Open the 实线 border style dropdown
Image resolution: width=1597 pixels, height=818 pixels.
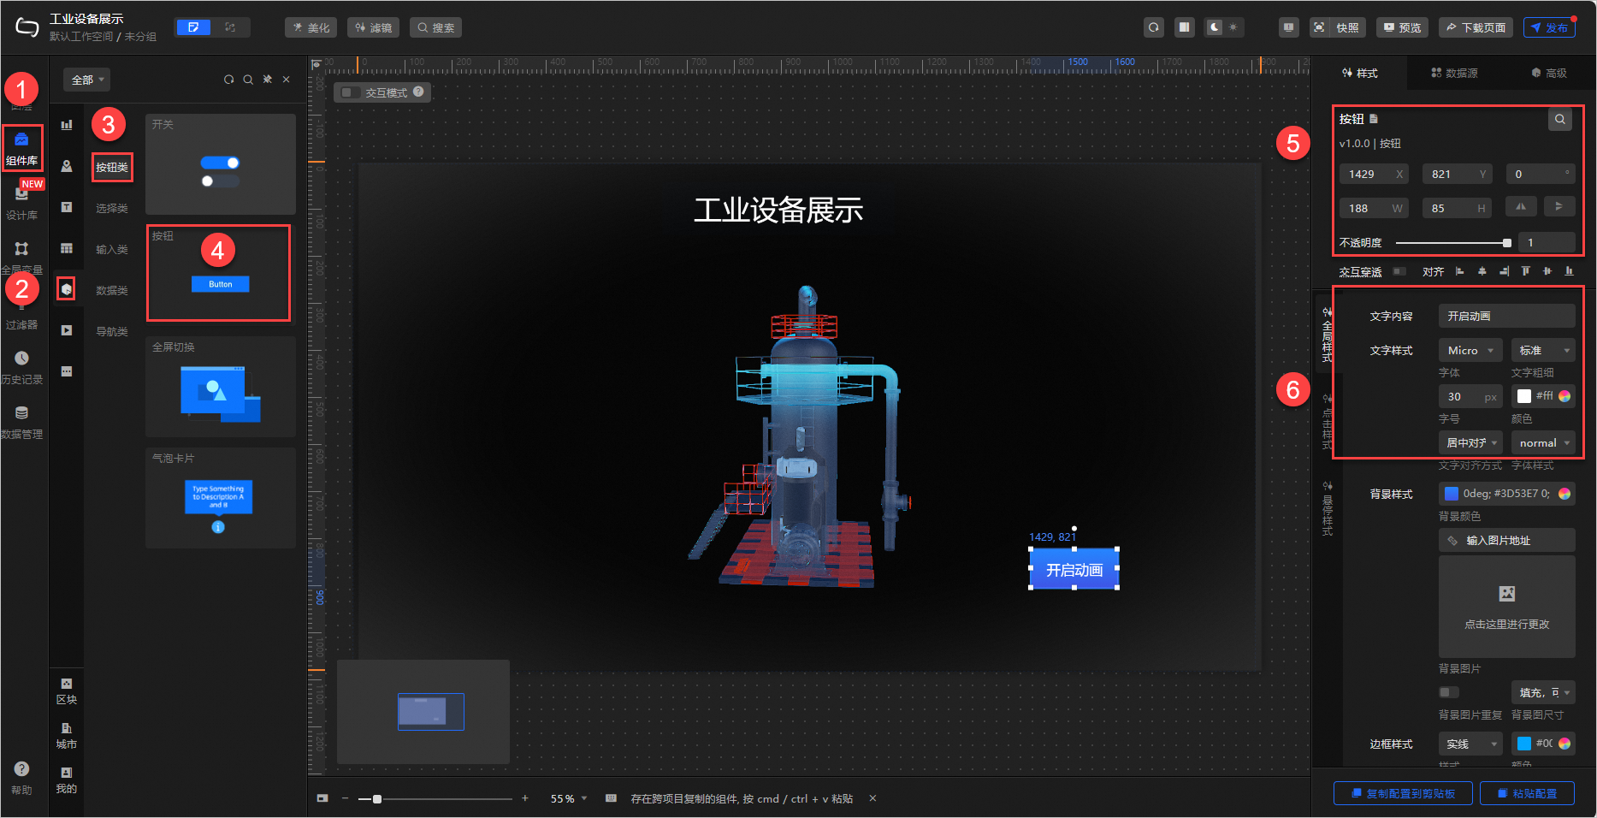[1470, 744]
